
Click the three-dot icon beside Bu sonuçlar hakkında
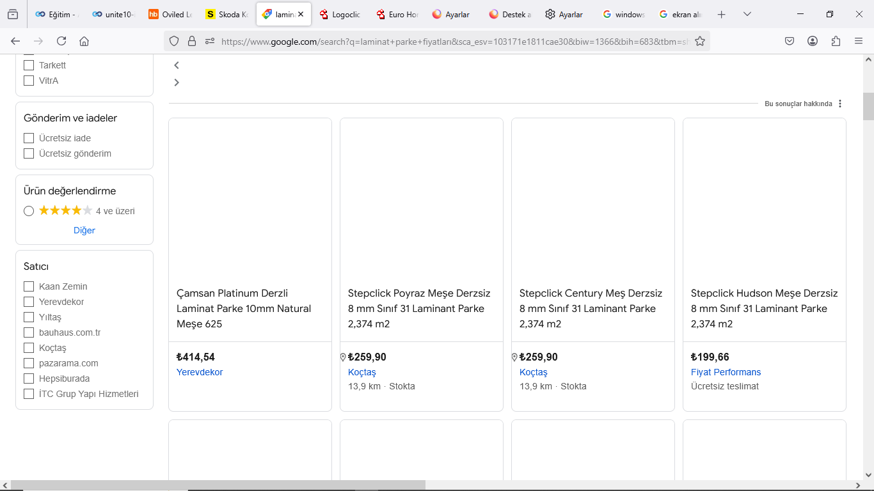tap(840, 104)
